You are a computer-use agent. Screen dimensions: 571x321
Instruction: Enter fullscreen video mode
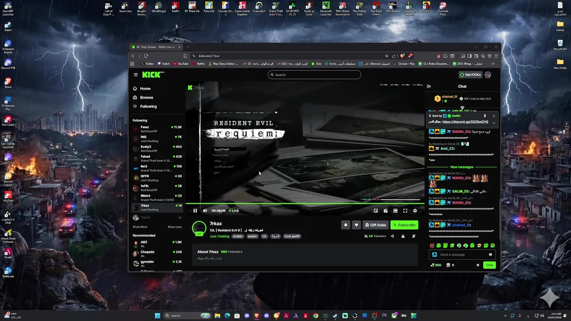[405, 210]
